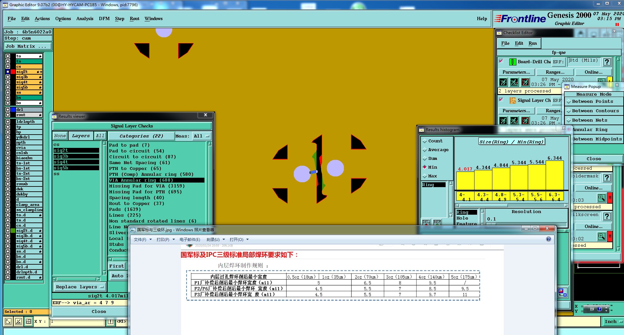Click the green drill icon of Board-Drill Checks
This screenshot has width=624, height=335.
[513, 62]
